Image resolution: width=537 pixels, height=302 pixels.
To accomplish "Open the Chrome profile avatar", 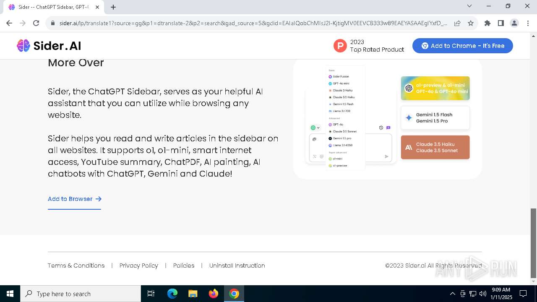I will coord(514,23).
